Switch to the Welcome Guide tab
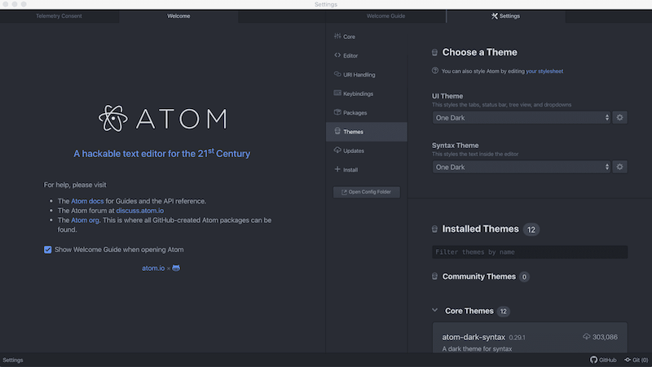The height and width of the screenshot is (367, 652). pos(385,15)
